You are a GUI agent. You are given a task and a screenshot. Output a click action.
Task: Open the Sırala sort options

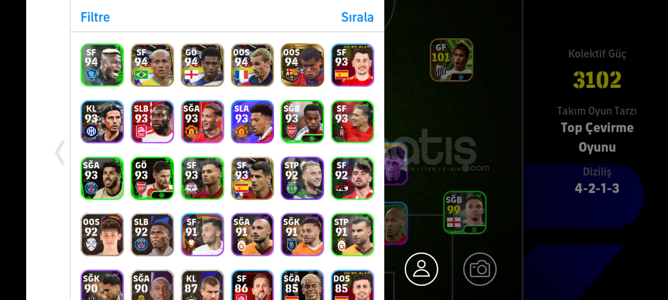coord(357,17)
